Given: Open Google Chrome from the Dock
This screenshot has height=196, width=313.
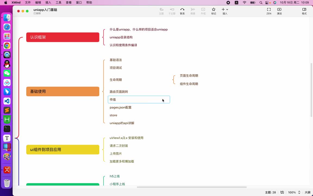Looking at the screenshot, I should [7, 46].
